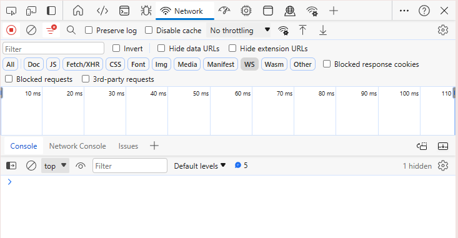Image resolution: width=458 pixels, height=238 pixels.
Task: Toggle the DevTools sidebar dock icon
Action: [51, 11]
